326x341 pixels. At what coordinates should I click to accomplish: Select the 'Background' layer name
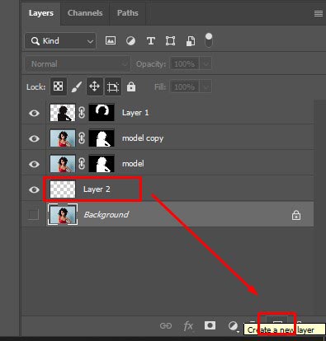[x=106, y=214]
